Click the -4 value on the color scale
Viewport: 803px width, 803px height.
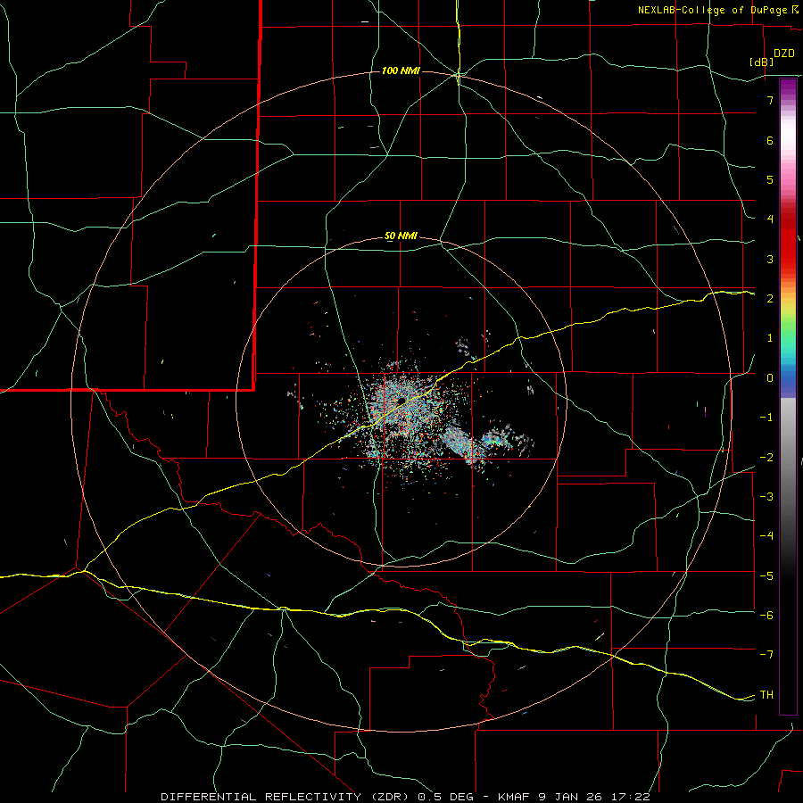coord(766,536)
